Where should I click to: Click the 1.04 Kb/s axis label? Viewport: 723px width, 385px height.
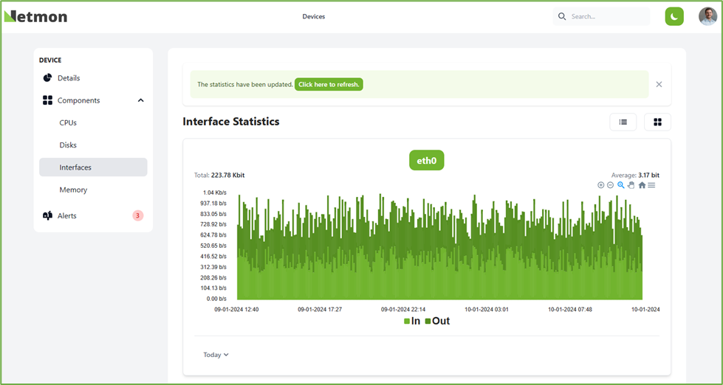tap(215, 192)
